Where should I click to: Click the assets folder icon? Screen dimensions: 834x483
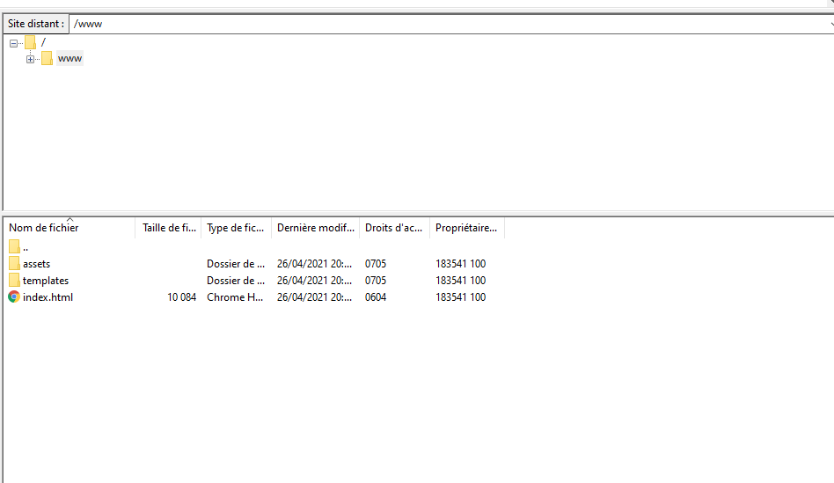pos(14,264)
